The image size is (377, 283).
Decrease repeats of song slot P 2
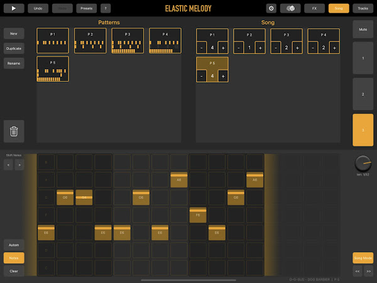point(239,48)
